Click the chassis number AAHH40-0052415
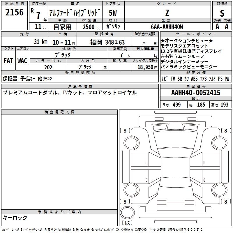233x233 pixels. pyautogui.click(x=195, y=93)
